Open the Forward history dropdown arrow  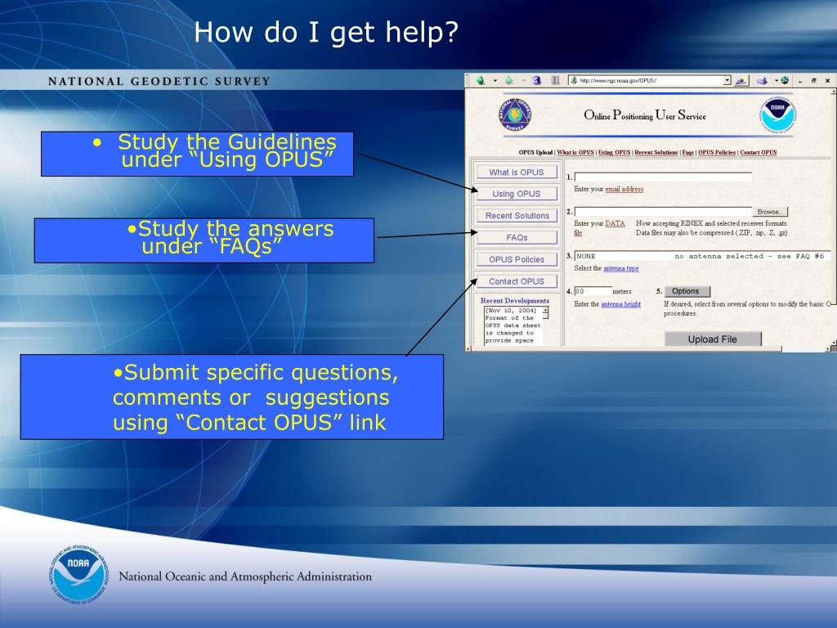pyautogui.click(x=524, y=81)
